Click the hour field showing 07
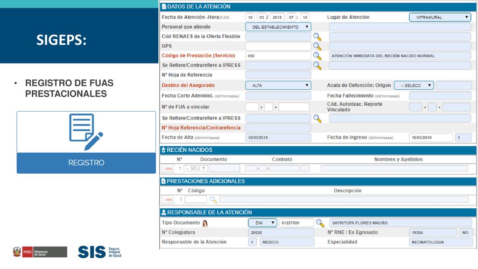Image resolution: width=478 pixels, height=269 pixels. click(291, 17)
